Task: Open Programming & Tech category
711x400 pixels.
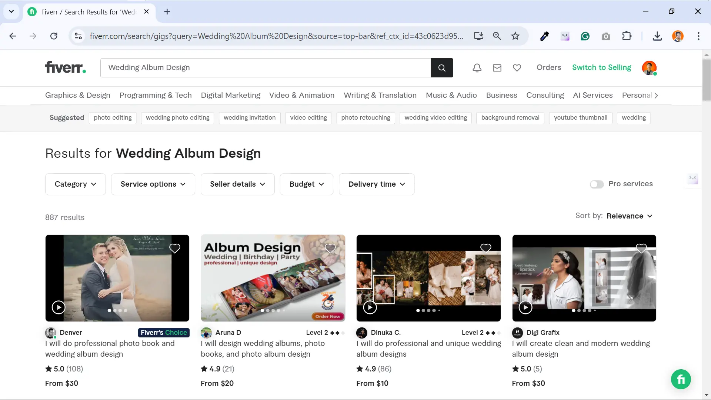Action: point(156,95)
